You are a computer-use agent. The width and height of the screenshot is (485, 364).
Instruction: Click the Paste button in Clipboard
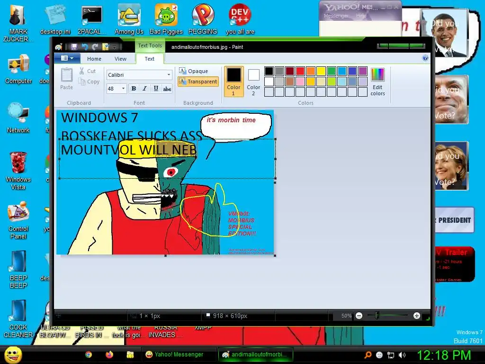coord(66,79)
